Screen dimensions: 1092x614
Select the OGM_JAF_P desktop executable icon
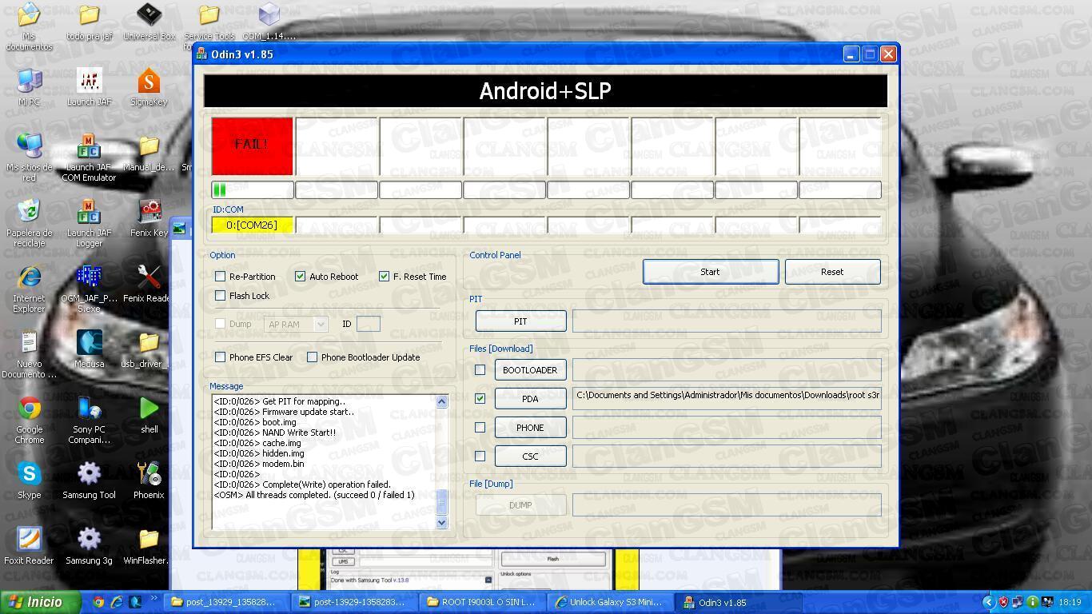coord(89,289)
